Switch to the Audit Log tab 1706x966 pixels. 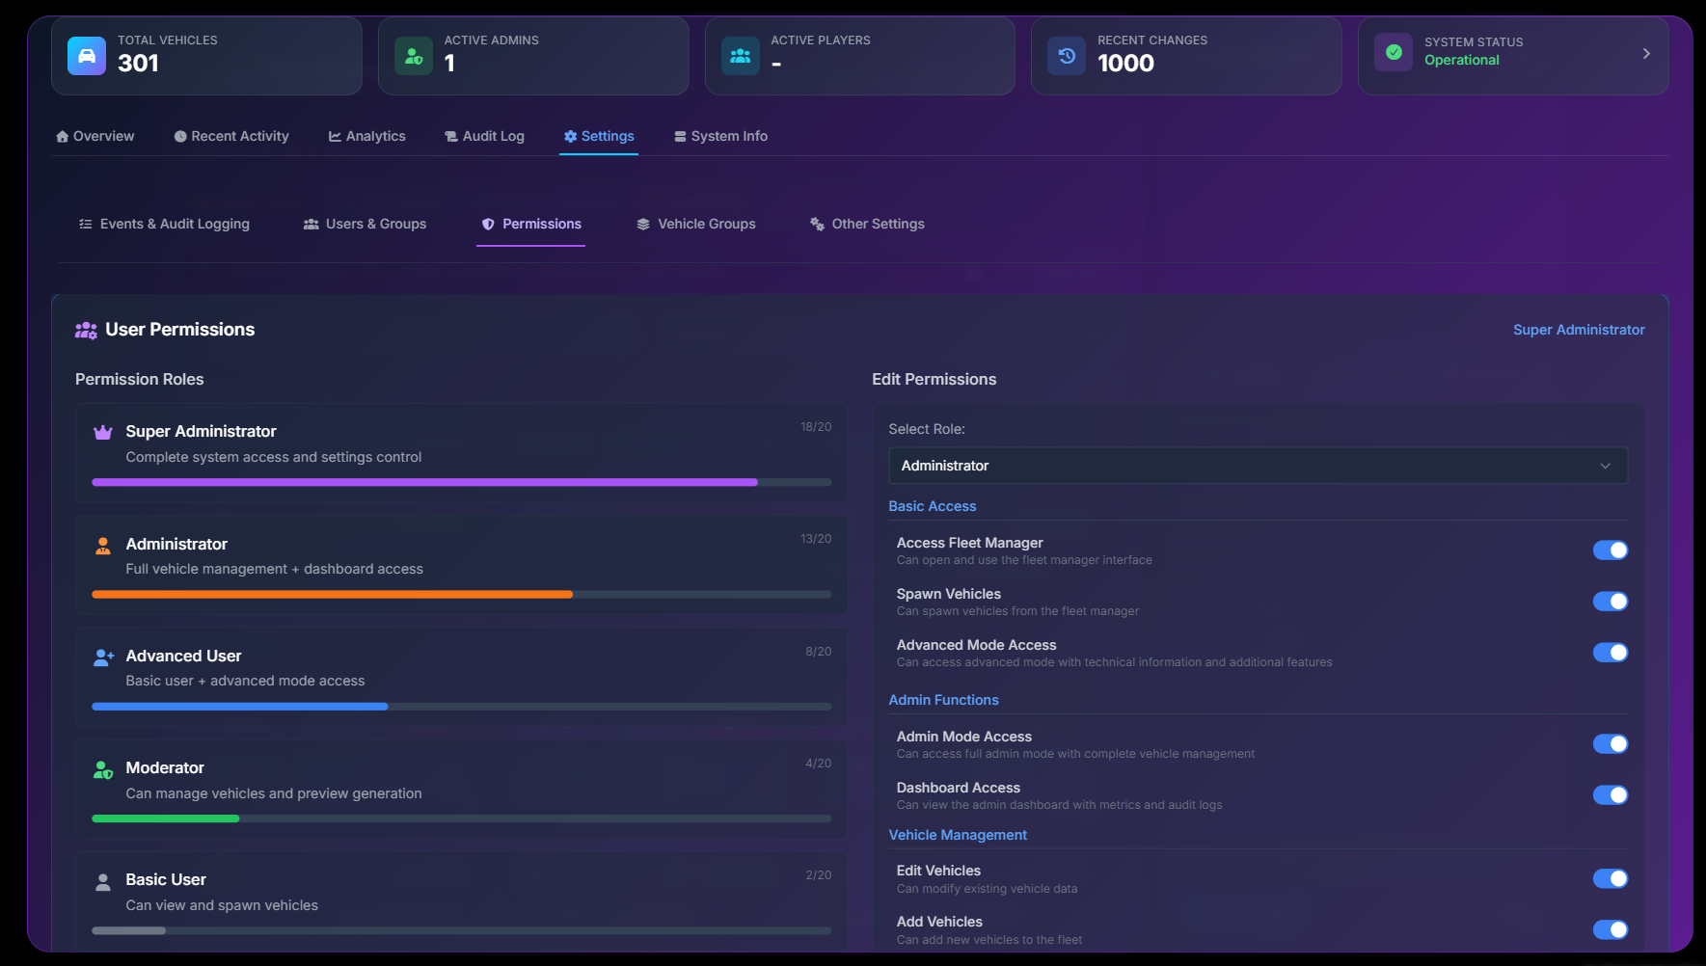click(x=484, y=137)
